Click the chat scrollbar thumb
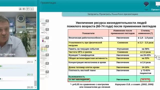The image size is (160, 90). click(35, 83)
